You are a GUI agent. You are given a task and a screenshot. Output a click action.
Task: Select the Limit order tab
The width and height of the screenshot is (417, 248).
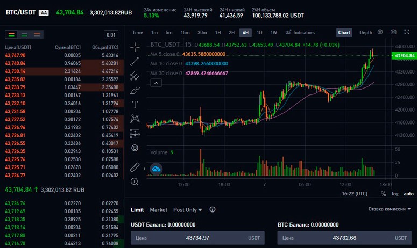pos(137,210)
